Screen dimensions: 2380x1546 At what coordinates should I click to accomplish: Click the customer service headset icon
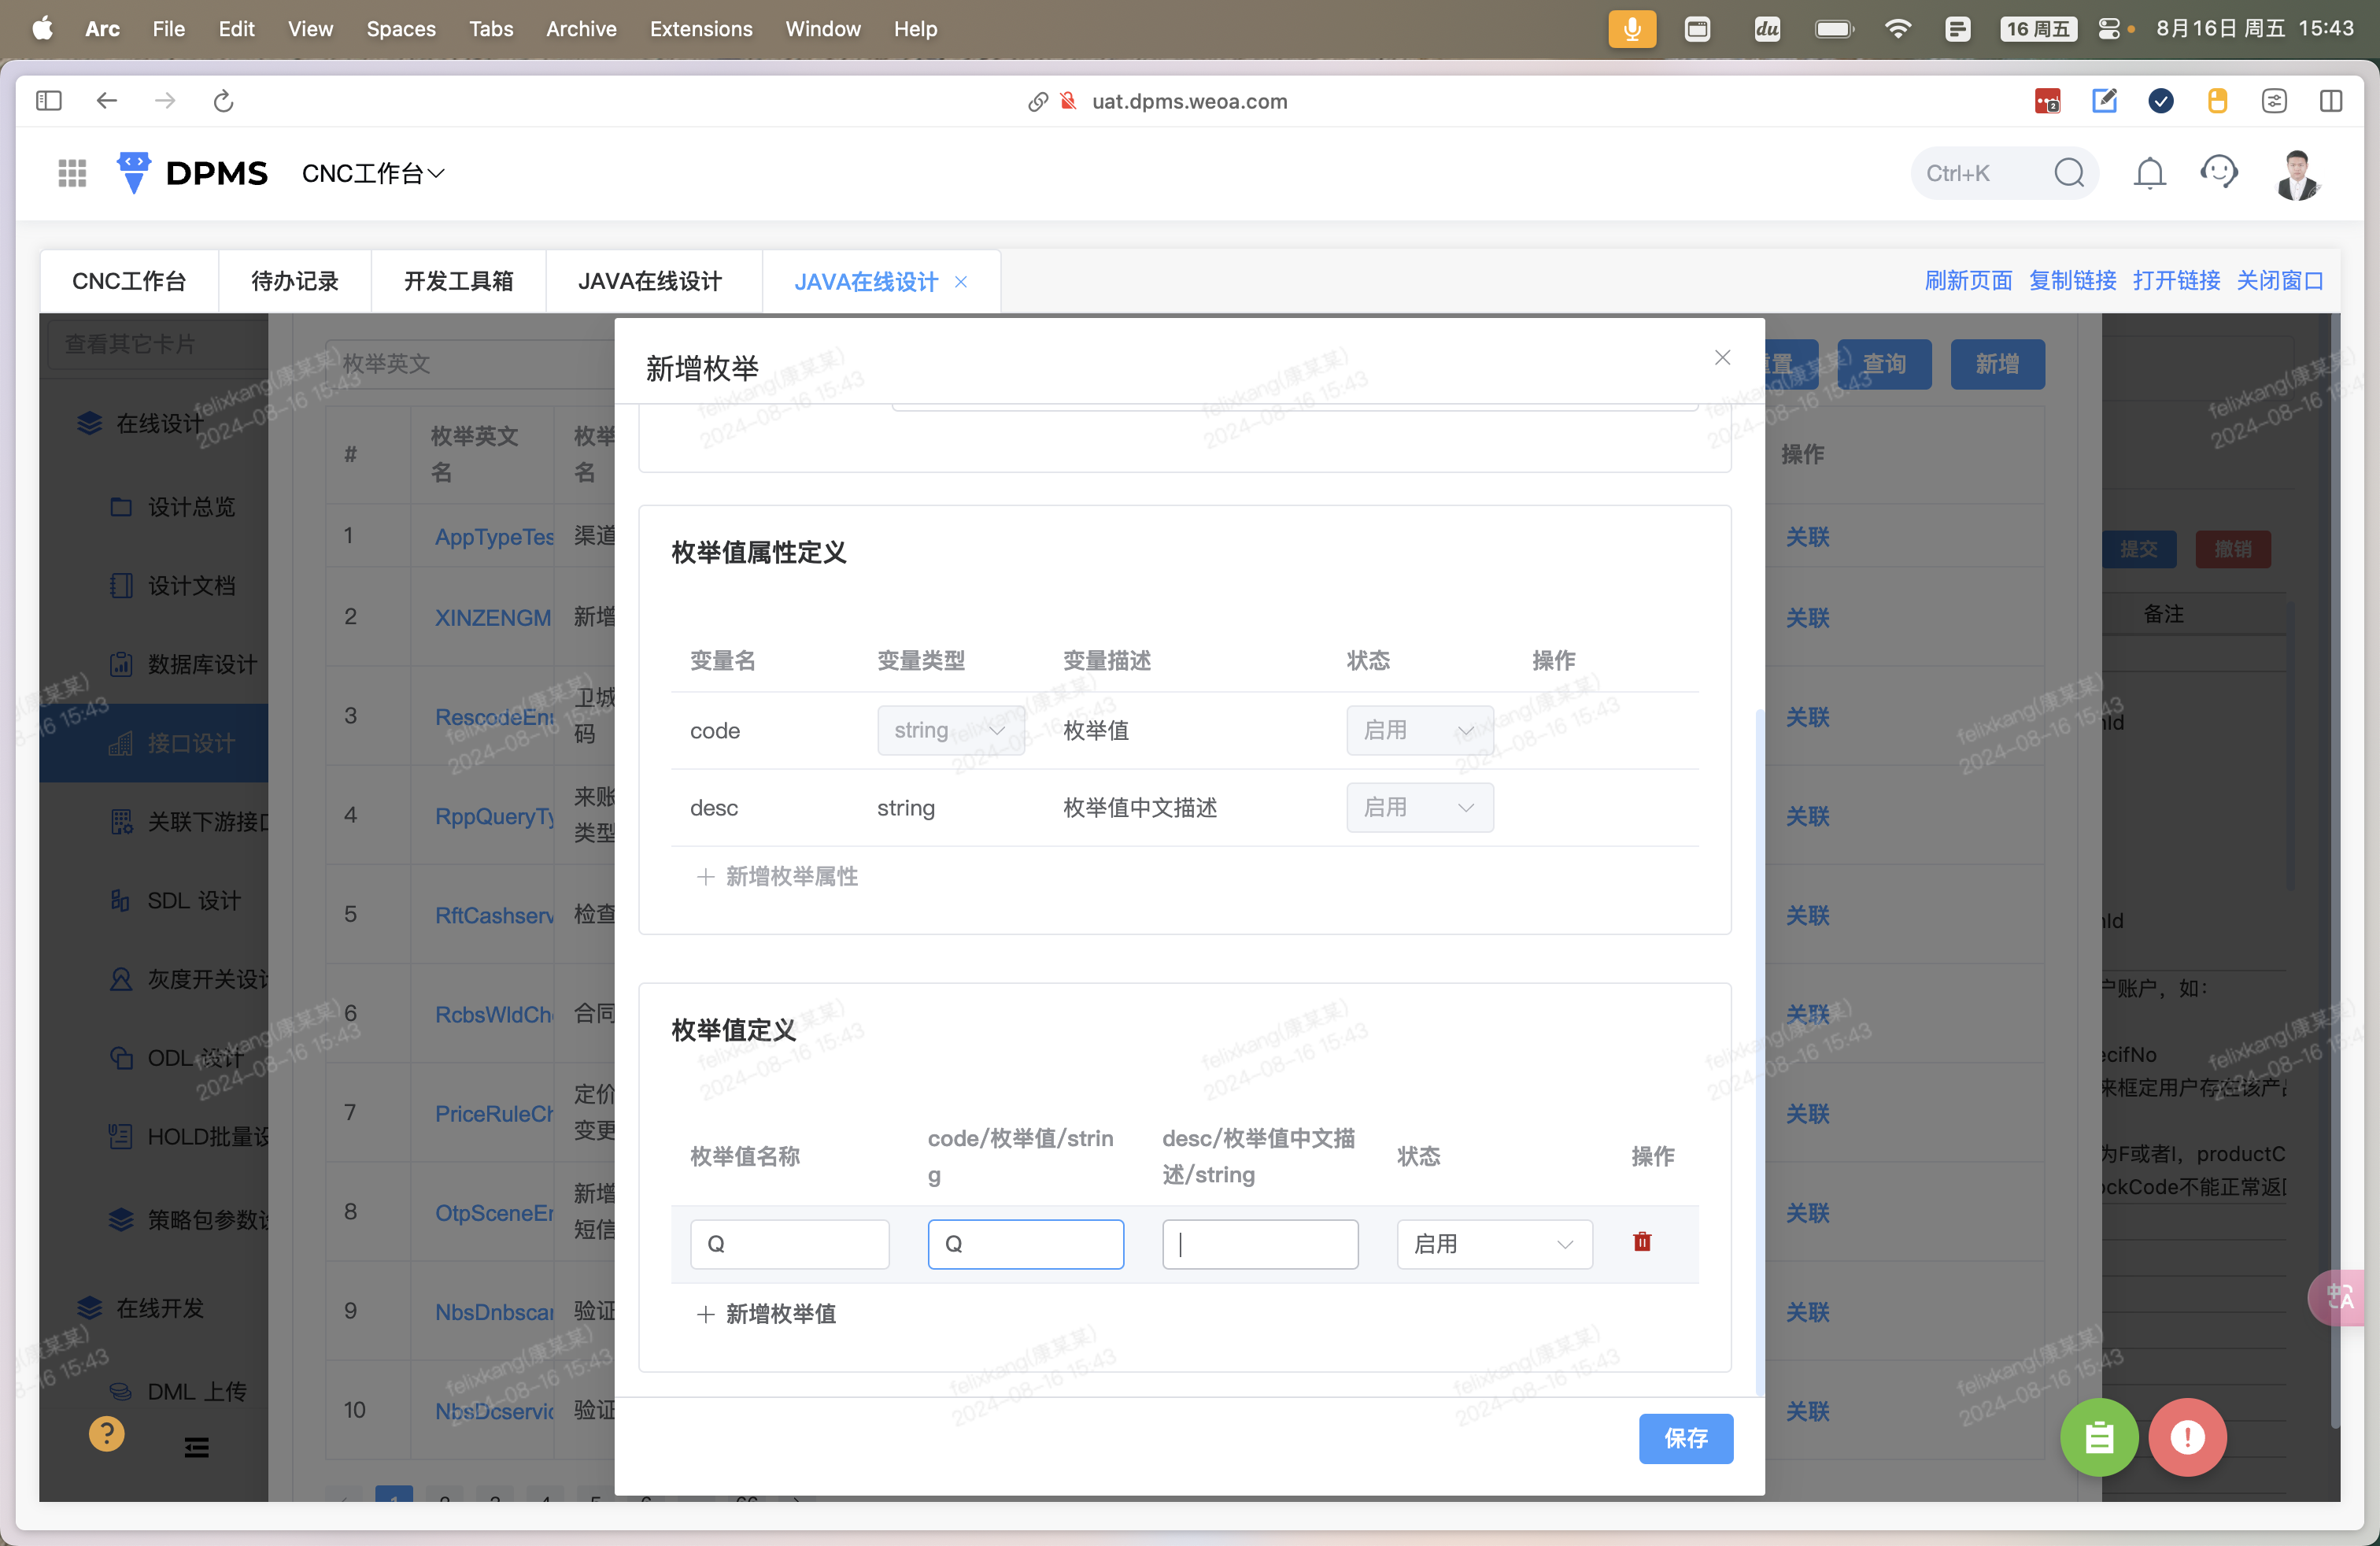pyautogui.click(x=2218, y=173)
